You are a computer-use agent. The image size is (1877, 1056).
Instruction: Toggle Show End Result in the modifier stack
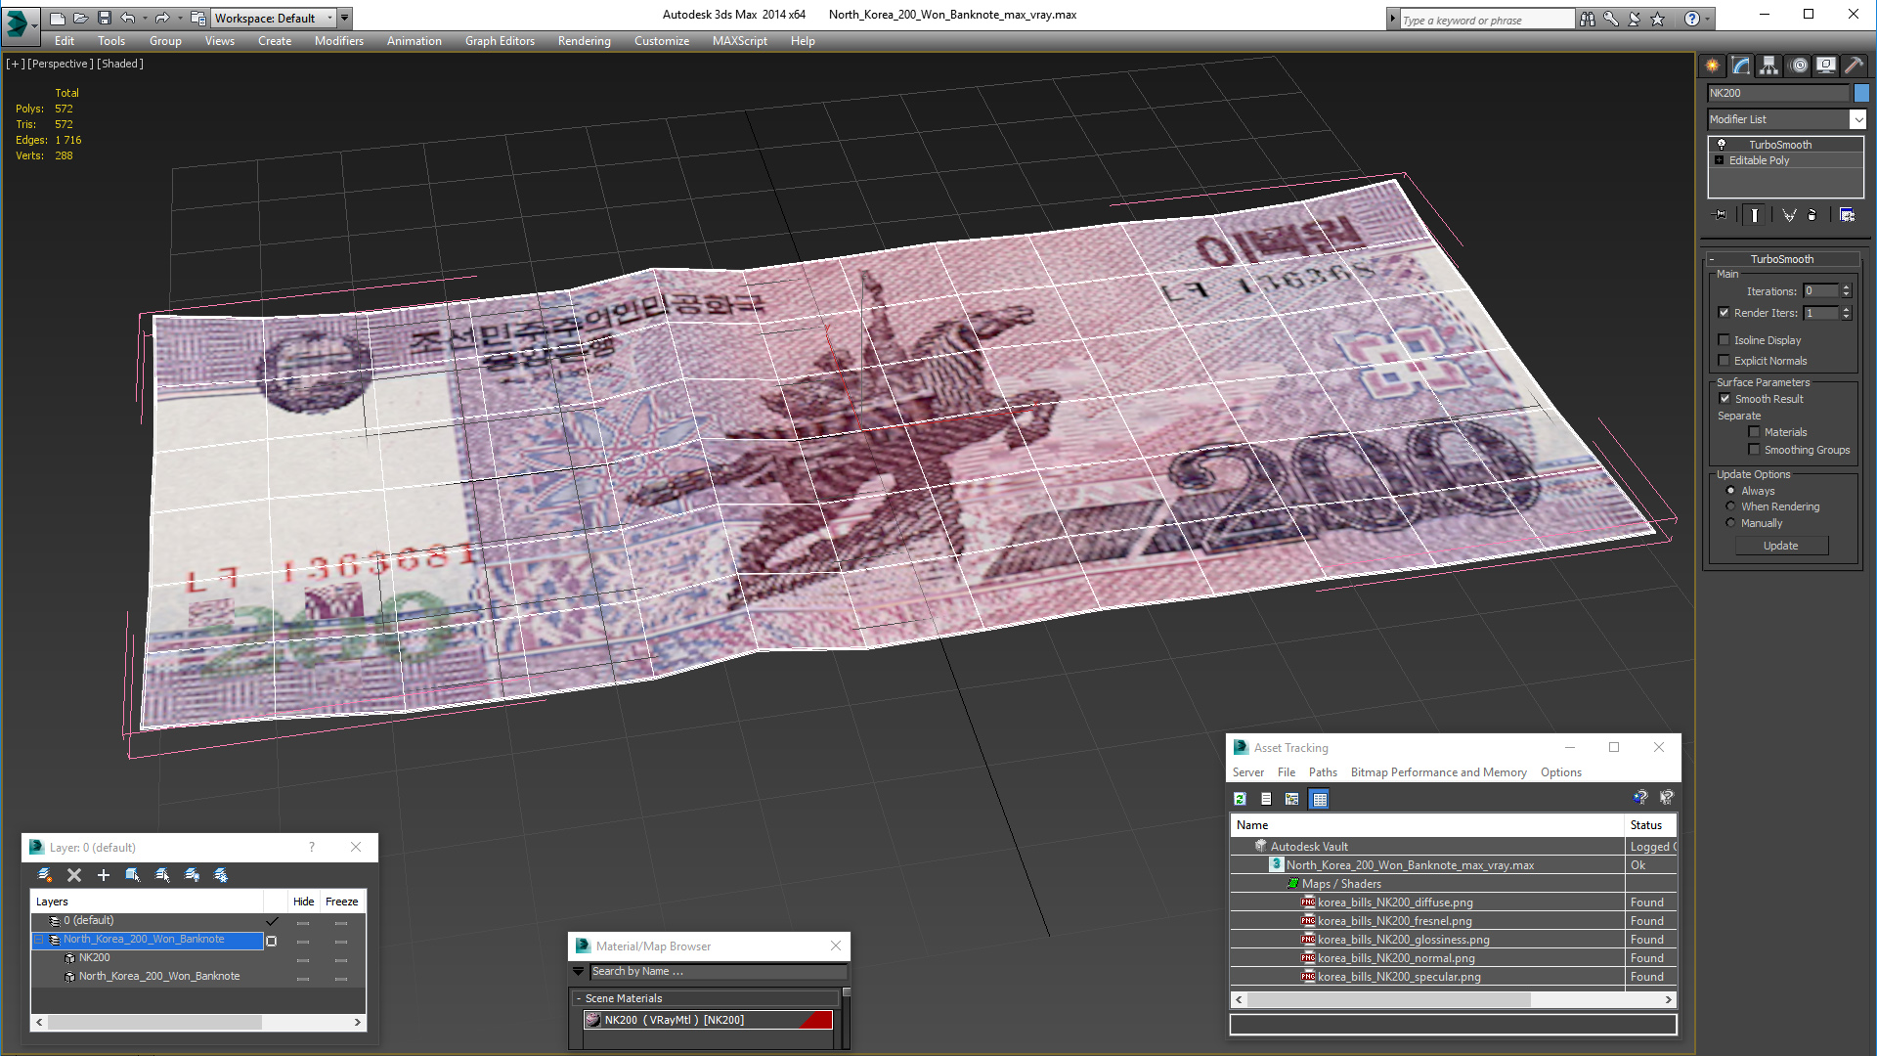click(1755, 215)
